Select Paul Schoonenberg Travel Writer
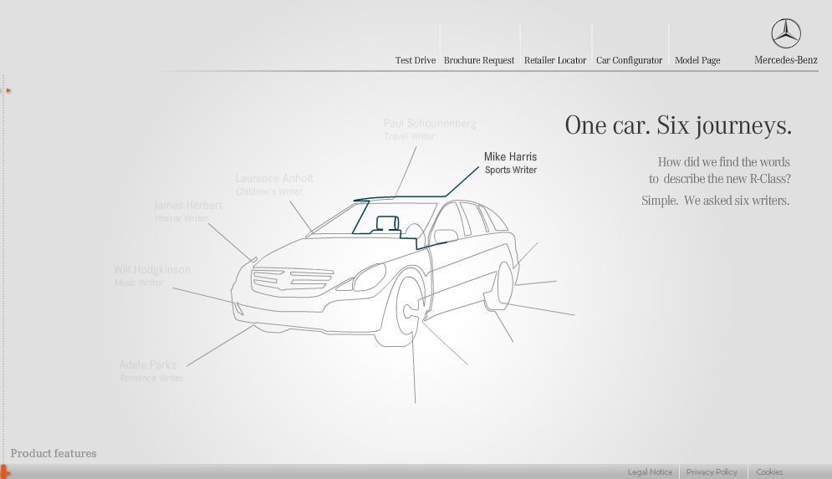 tap(430, 130)
